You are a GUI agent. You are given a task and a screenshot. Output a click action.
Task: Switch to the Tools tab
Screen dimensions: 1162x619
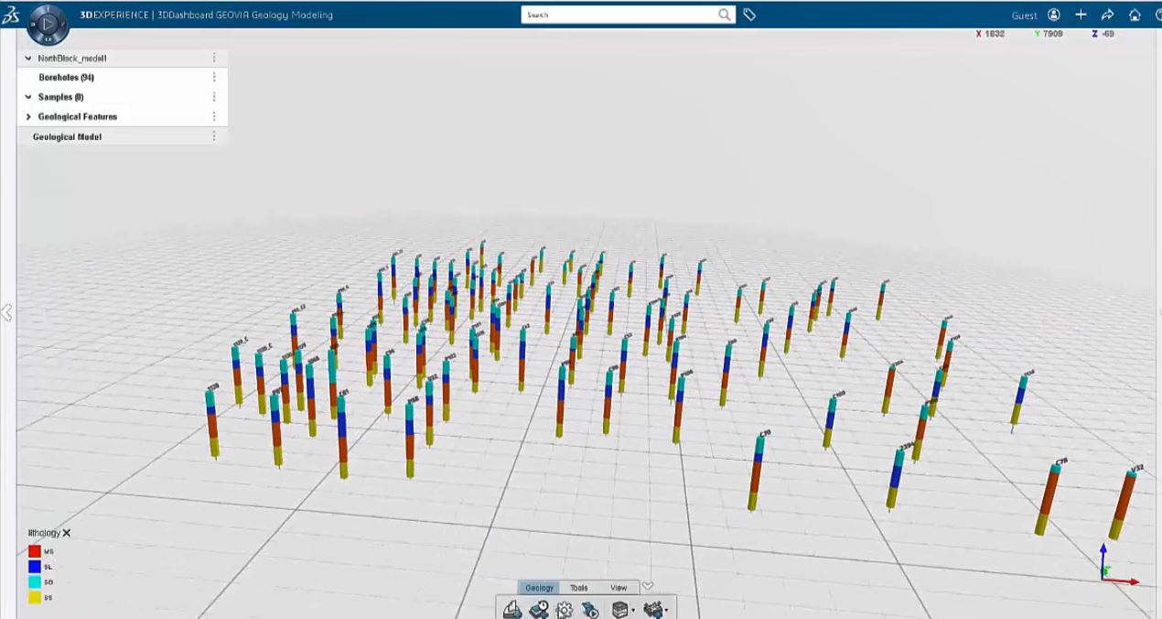pos(578,588)
